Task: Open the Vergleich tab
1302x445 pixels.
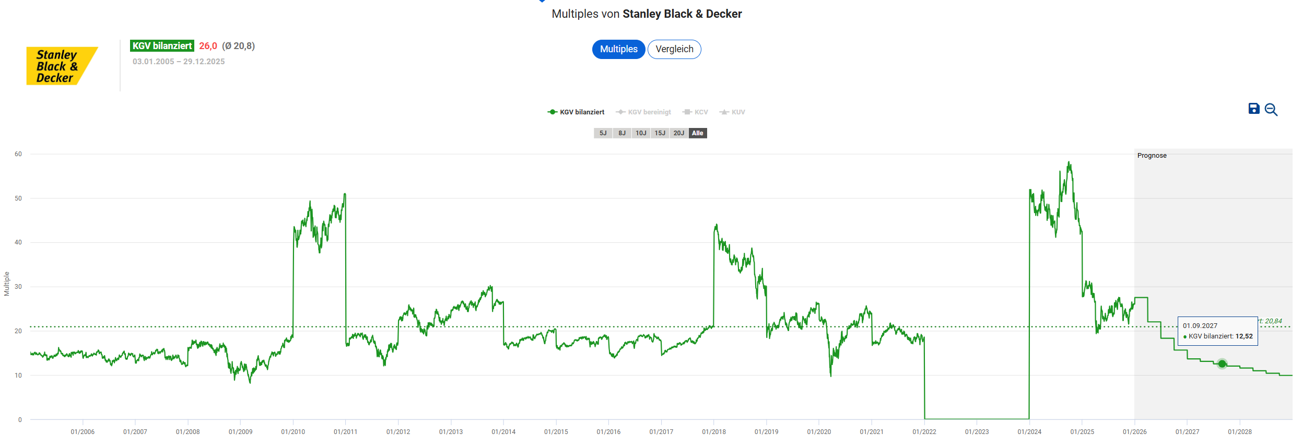Action: [674, 49]
